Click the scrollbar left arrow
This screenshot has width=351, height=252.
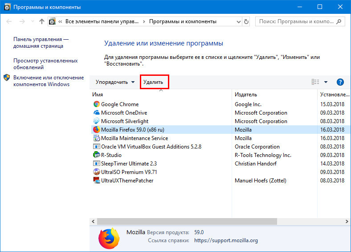pyautogui.click(x=94, y=222)
